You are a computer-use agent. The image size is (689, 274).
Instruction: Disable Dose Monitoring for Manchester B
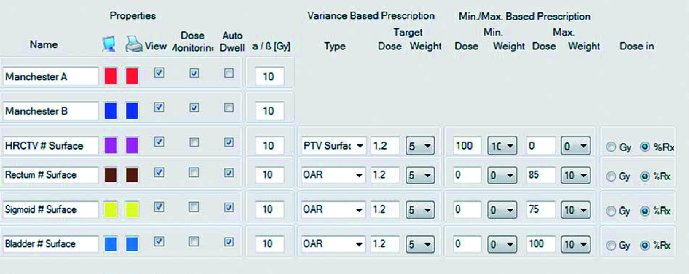[x=194, y=108]
